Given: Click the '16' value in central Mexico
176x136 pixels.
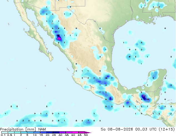Looking at the screenshot, I should point(106,78).
